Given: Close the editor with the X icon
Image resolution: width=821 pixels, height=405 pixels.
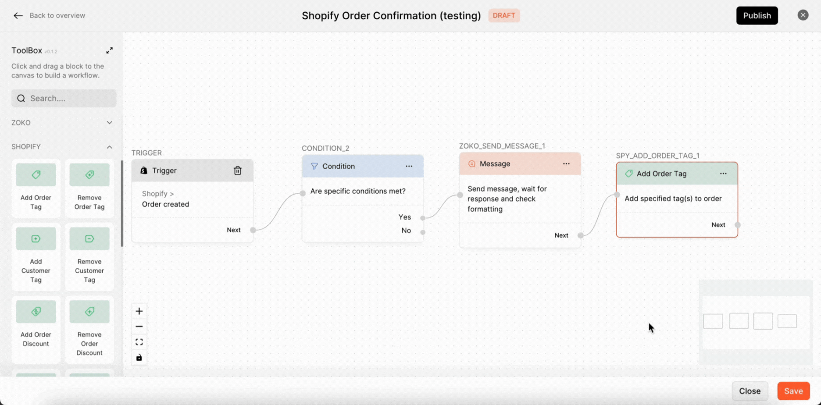Looking at the screenshot, I should pos(803,15).
